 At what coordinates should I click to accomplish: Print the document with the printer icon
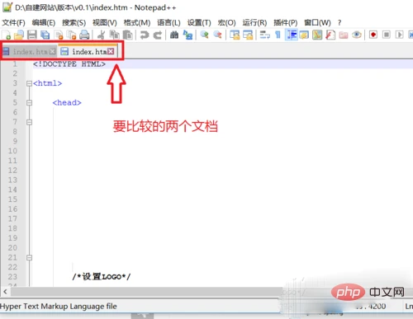click(x=84, y=35)
